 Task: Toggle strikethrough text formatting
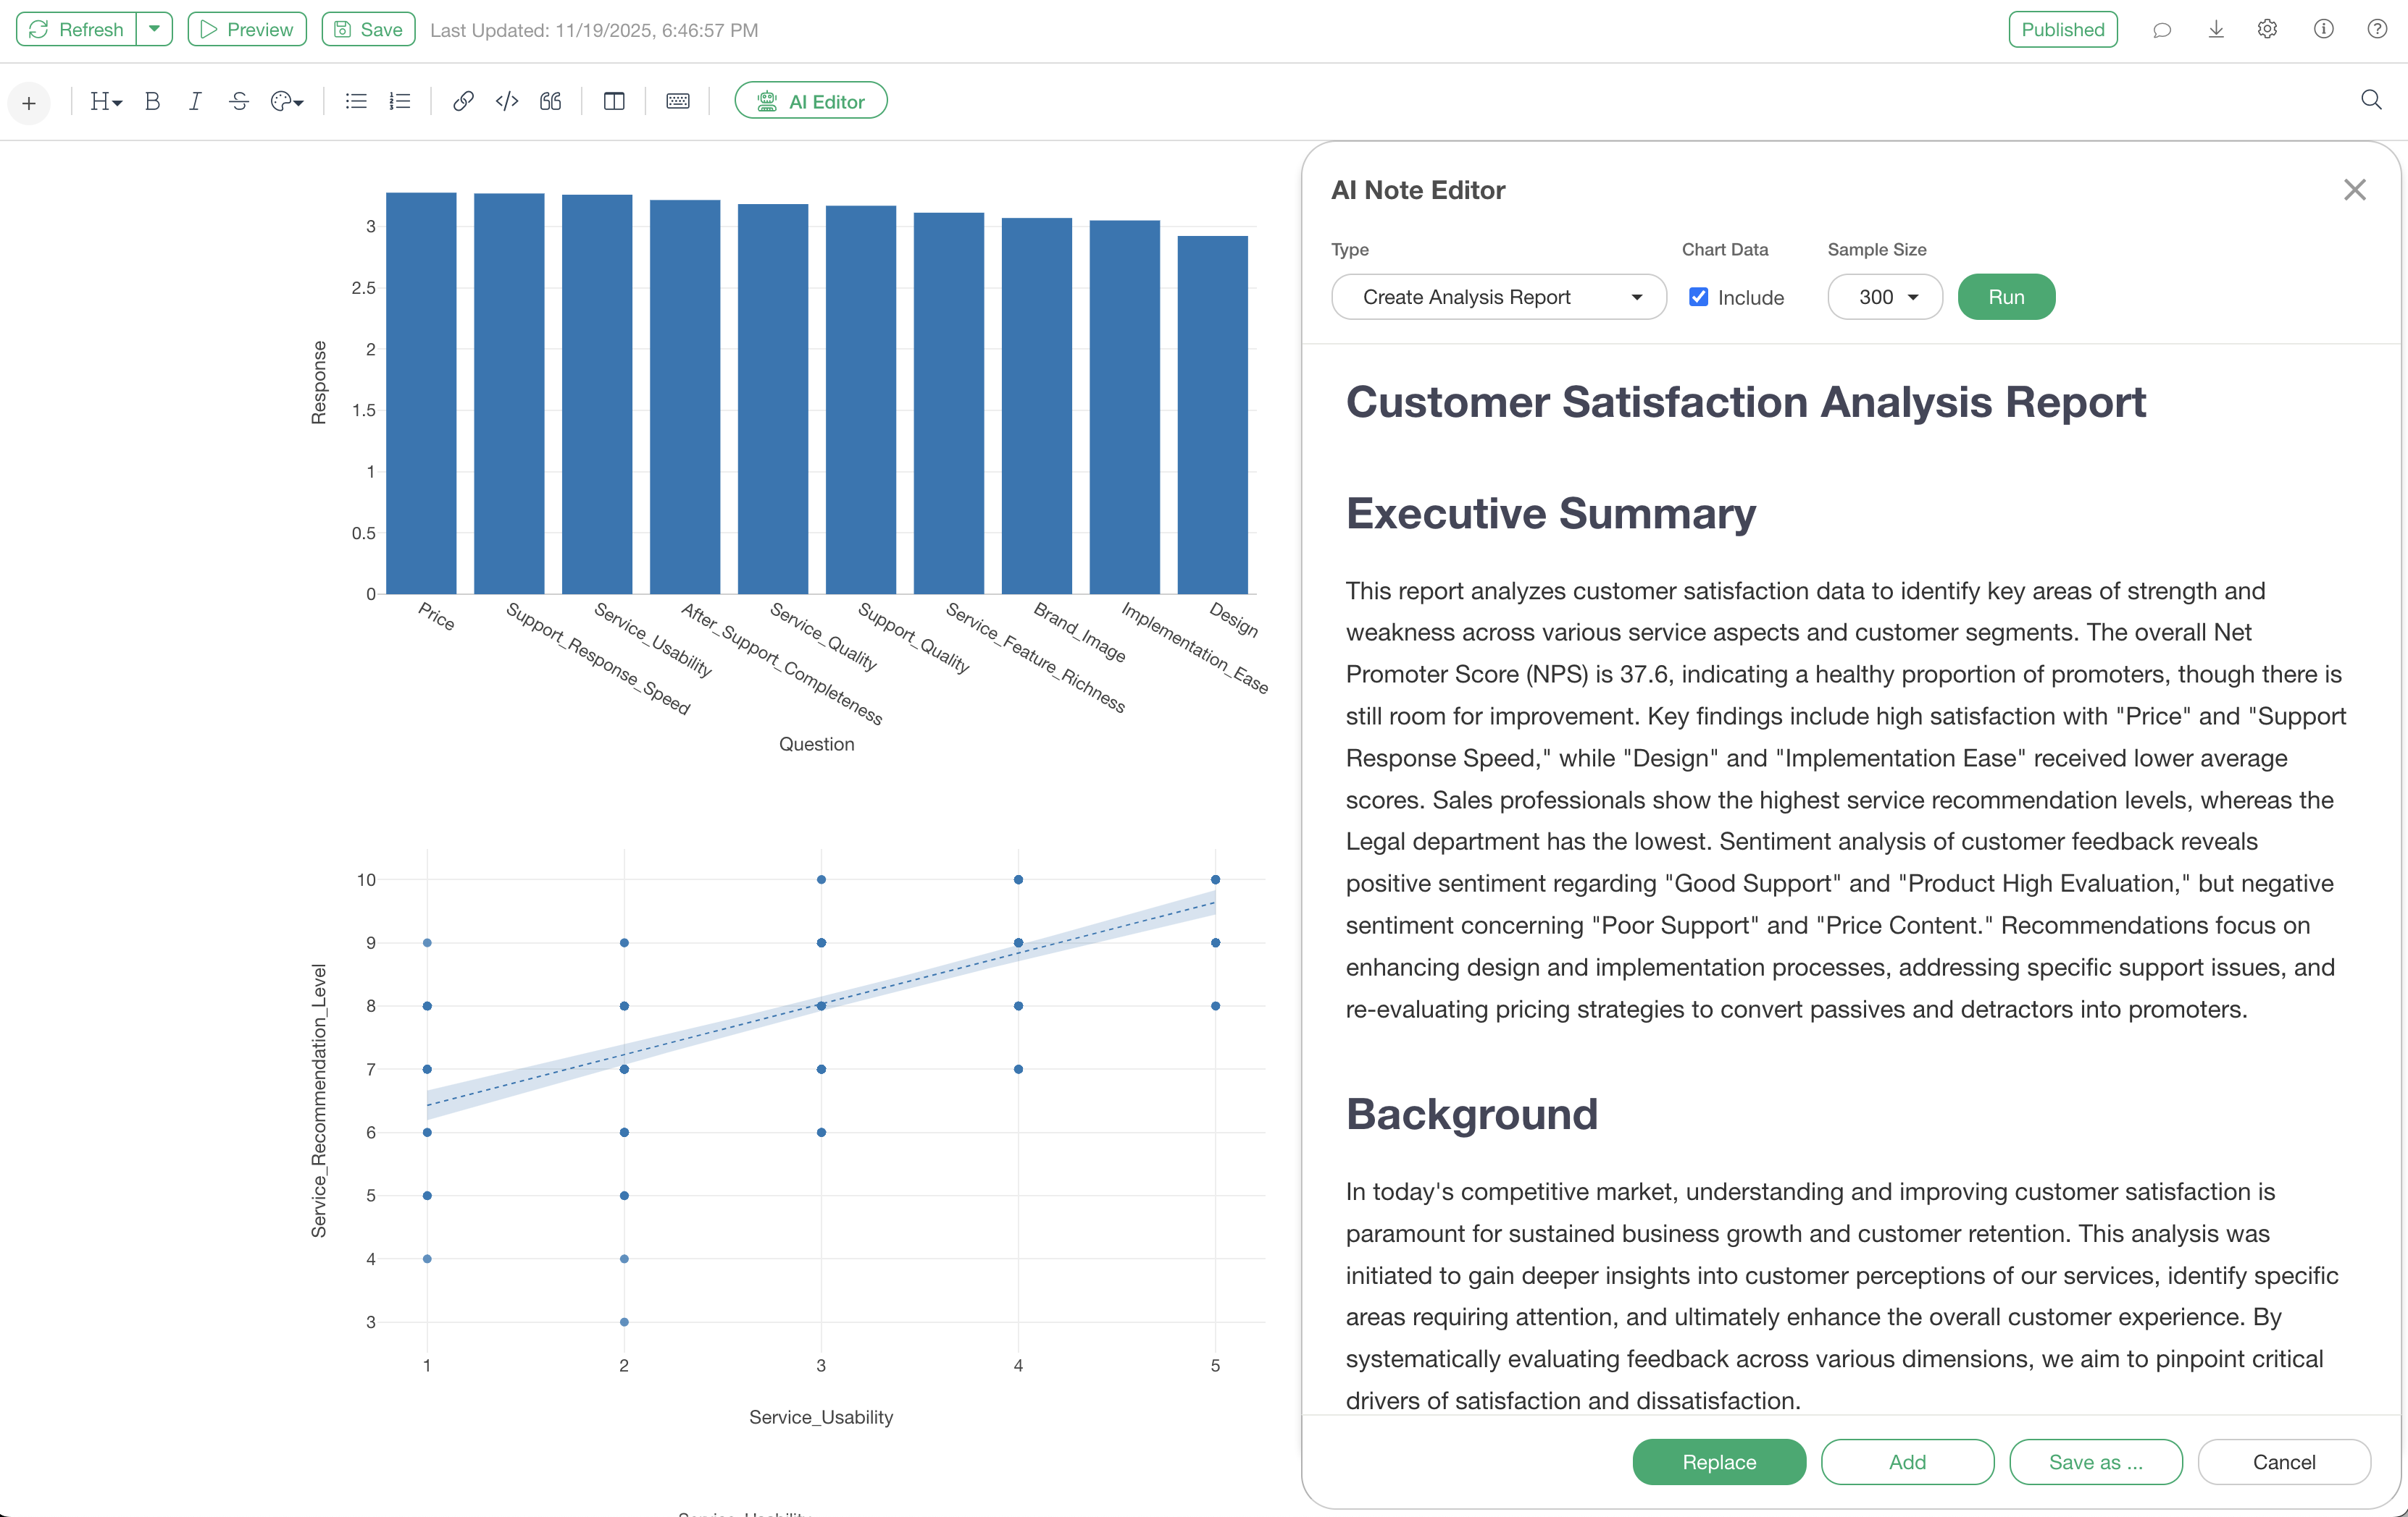[x=239, y=101]
